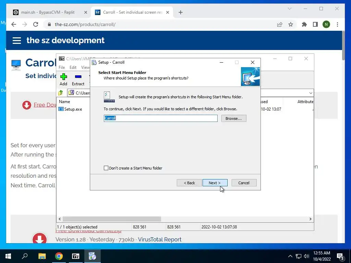Viewport: 351px width, 263px height.
Task: Click the sz development site title
Action: pos(65,40)
